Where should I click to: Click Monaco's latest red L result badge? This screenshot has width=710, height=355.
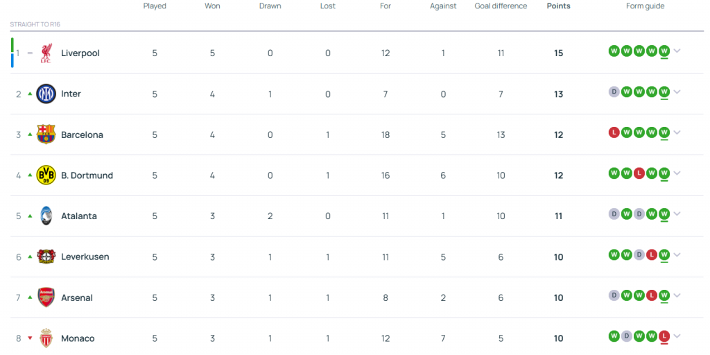664,336
